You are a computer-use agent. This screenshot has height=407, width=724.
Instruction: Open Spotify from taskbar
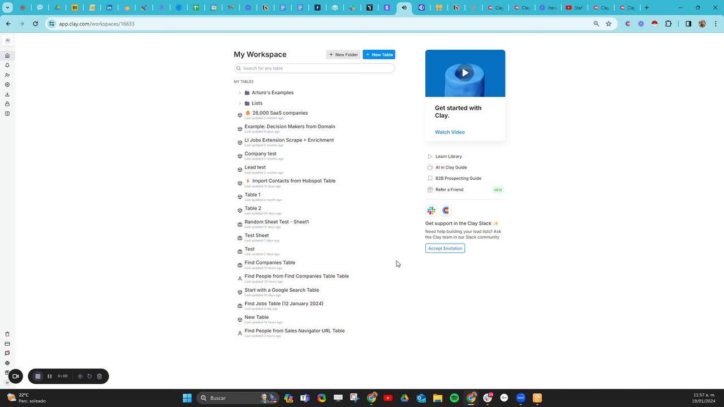coord(454,398)
